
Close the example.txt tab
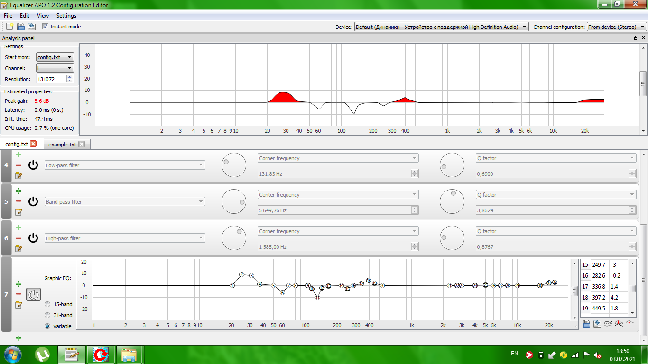[82, 145]
